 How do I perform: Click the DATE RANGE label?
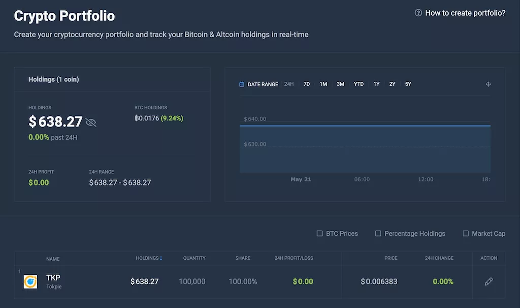[263, 84]
